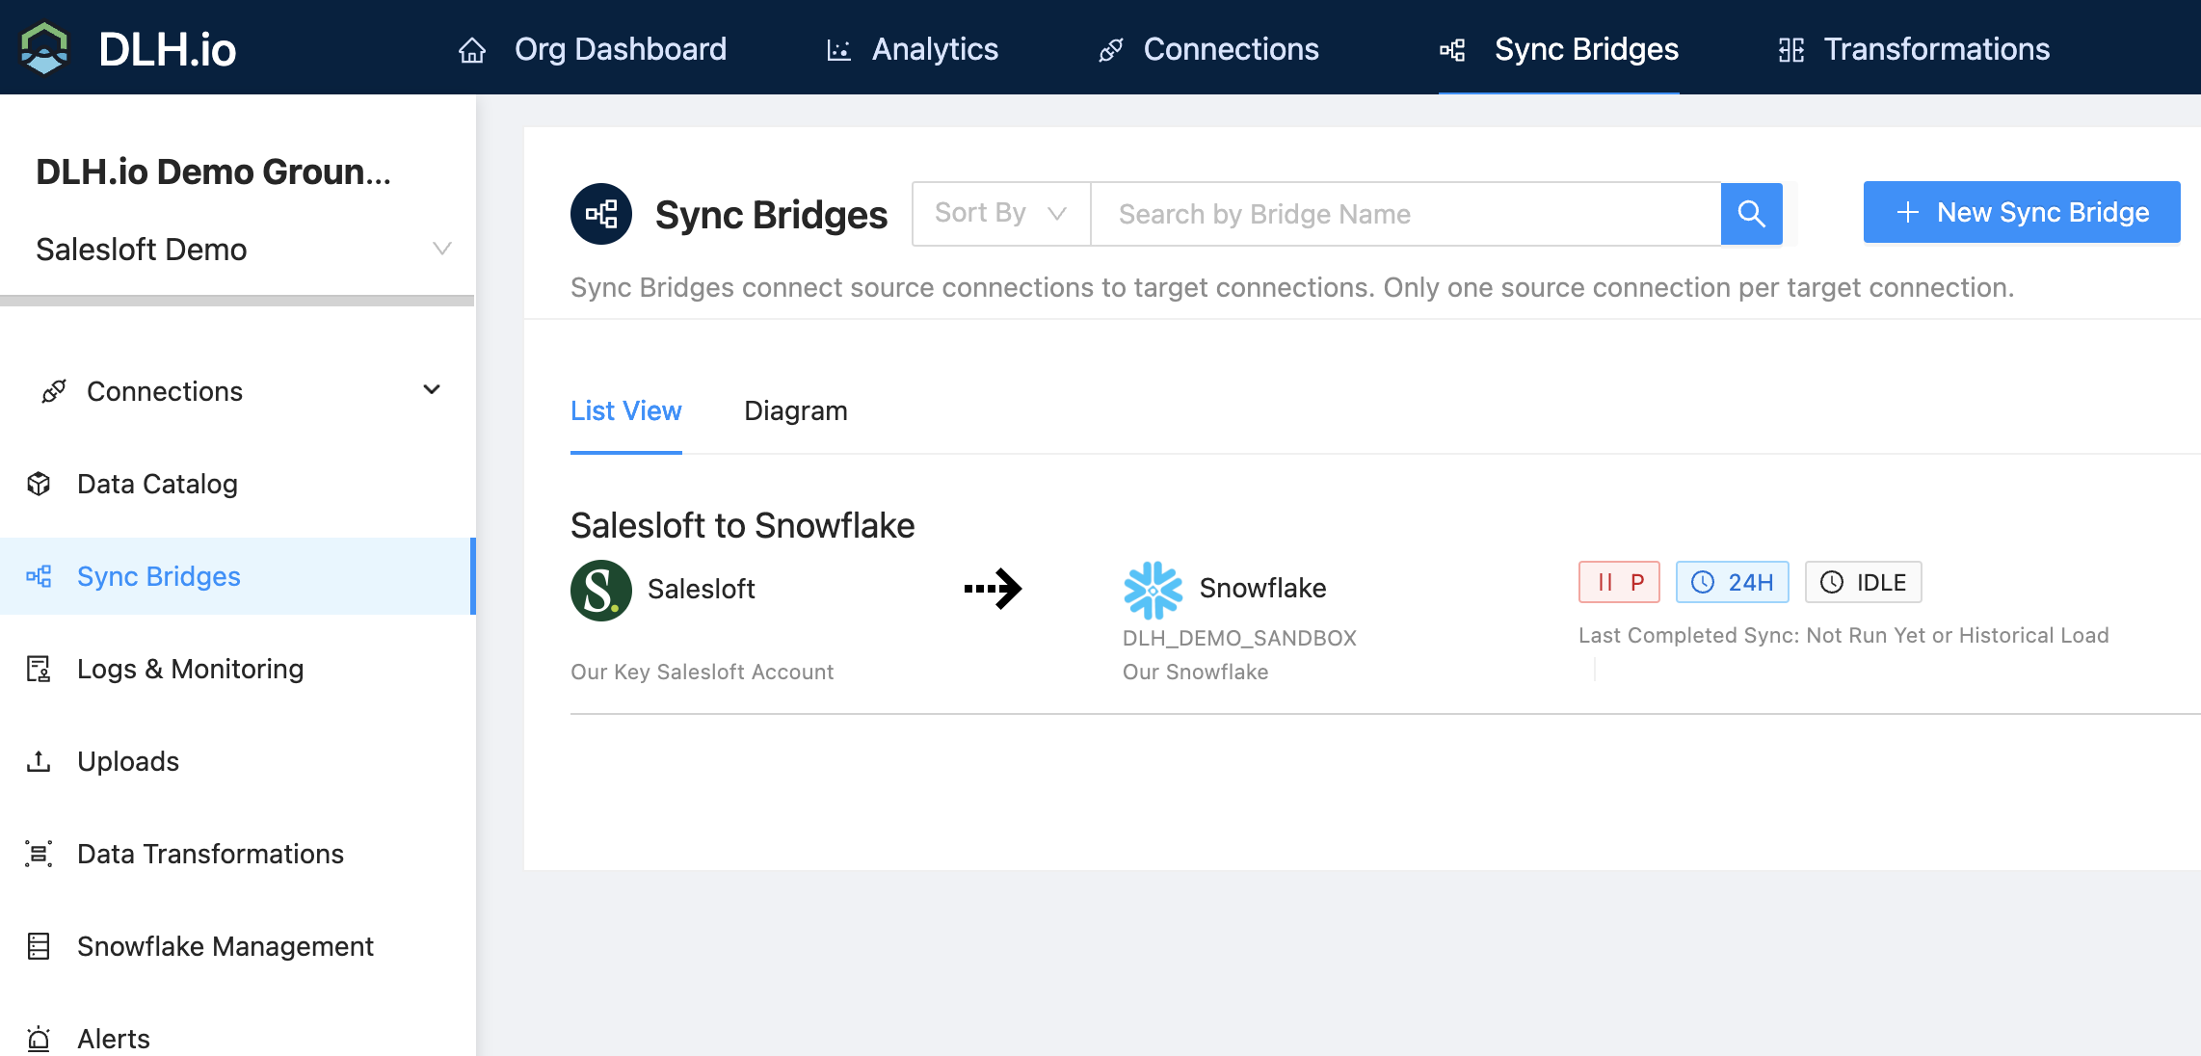The height and width of the screenshot is (1056, 2201).
Task: Open the Salesloft to Snowflake bridge
Action: point(742,526)
